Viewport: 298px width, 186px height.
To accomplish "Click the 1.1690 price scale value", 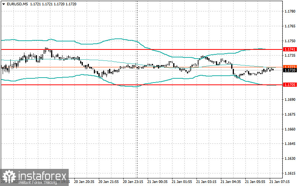I will point(290,100).
